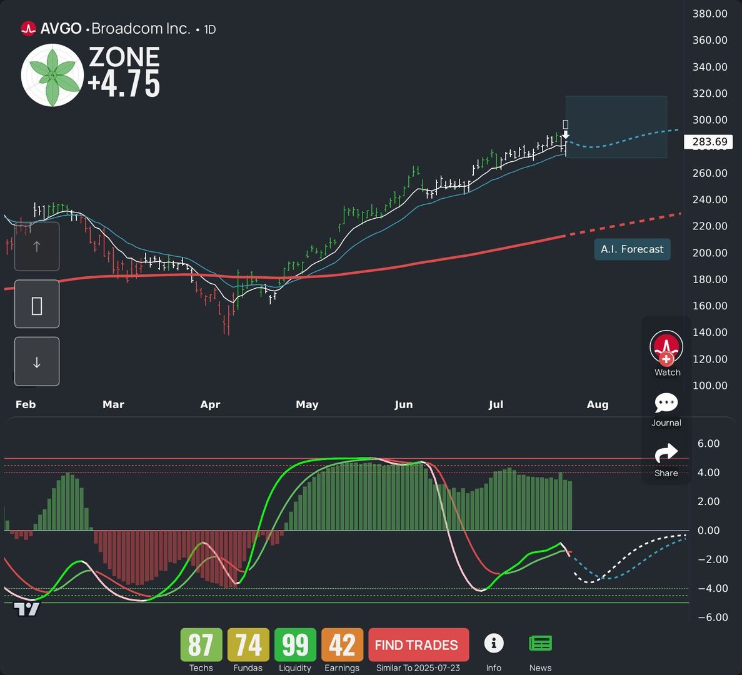This screenshot has width=742, height=675.
Task: Click the up arrow button
Action: coord(37,246)
